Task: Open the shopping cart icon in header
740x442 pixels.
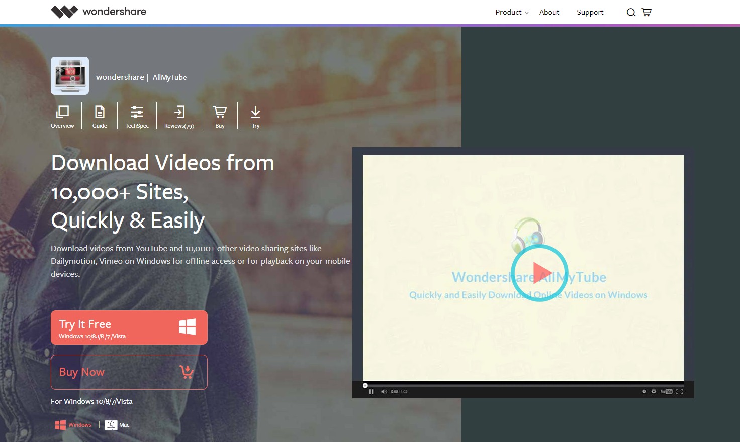Action: click(646, 12)
